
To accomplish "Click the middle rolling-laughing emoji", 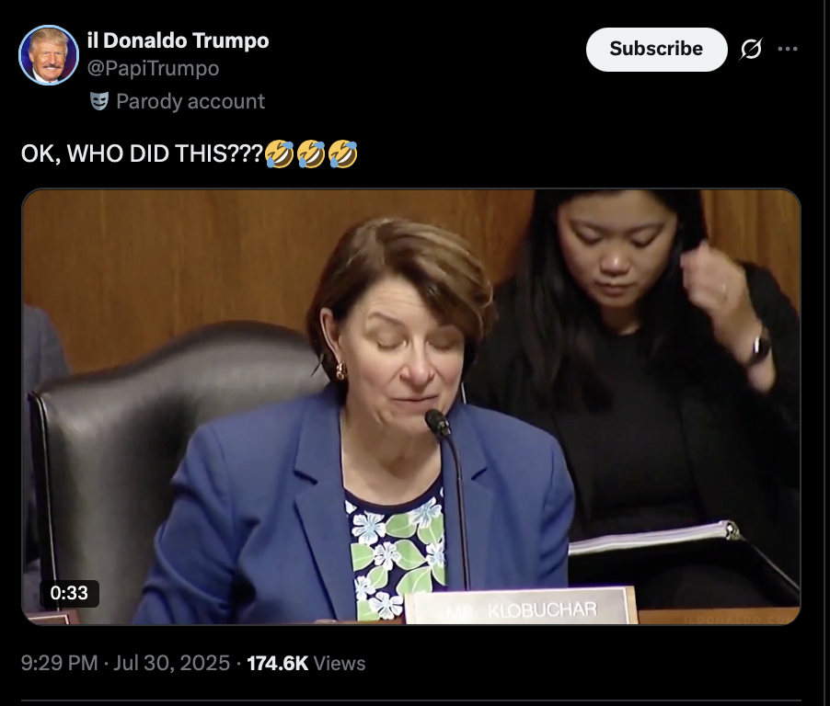I will click(311, 154).
